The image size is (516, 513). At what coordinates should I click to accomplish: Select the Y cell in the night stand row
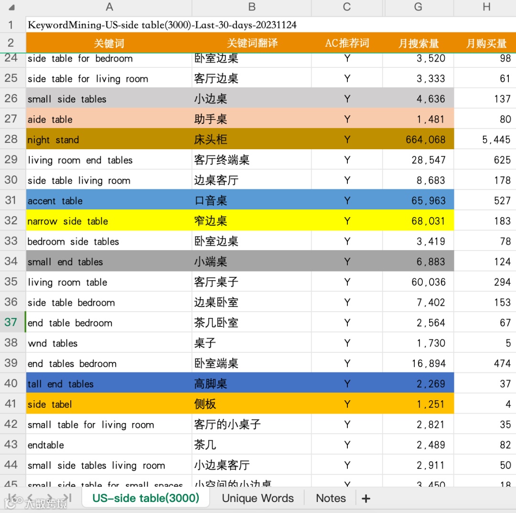coord(347,140)
